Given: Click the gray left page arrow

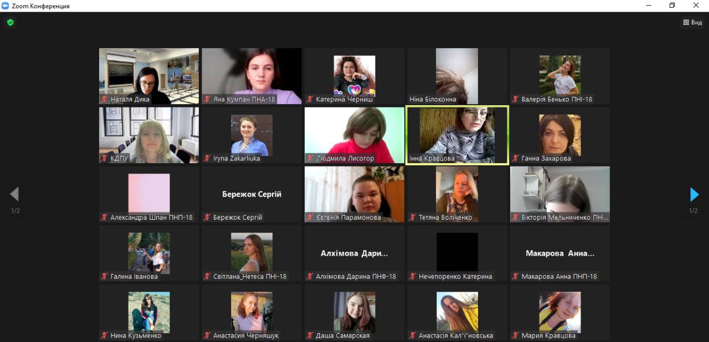Looking at the screenshot, I should coord(15,194).
